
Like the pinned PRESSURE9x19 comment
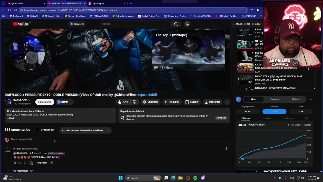[15, 163]
